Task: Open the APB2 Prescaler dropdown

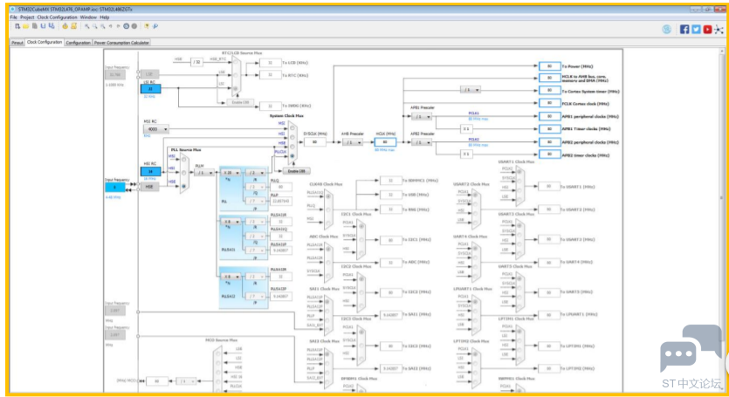Action: point(423,142)
